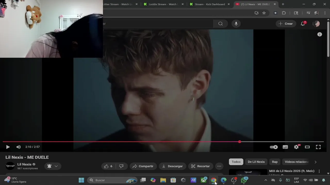Like the video with thumbs up
The height and width of the screenshot is (185, 330).
tap(108, 166)
